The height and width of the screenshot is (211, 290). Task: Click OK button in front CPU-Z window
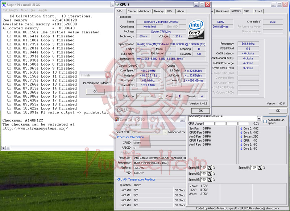201,111
